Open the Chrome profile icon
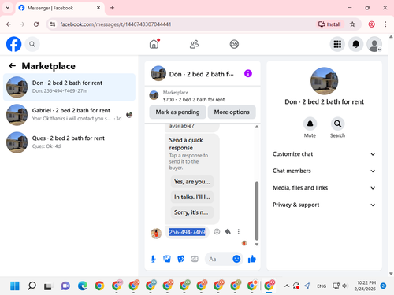394x295 pixels. (371, 24)
